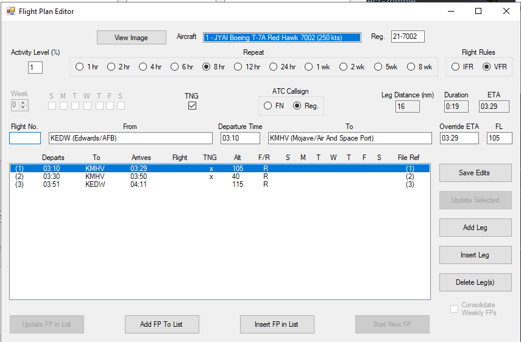Click the Save Edits button
521x342 pixels.
[475, 173]
